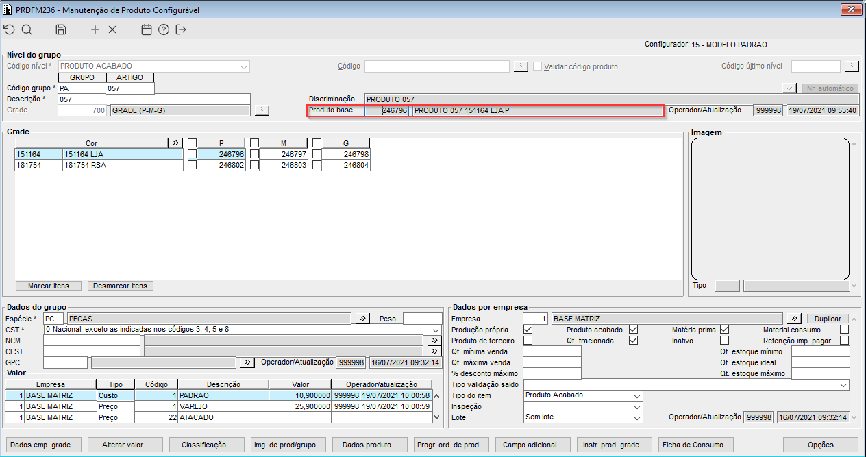
Task: Toggle Validar código produto checkbox
Action: point(538,66)
